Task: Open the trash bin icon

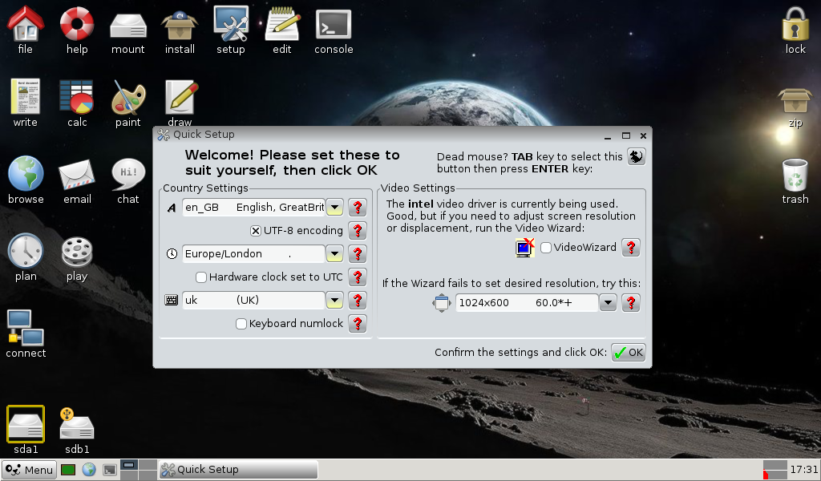Action: tap(795, 175)
